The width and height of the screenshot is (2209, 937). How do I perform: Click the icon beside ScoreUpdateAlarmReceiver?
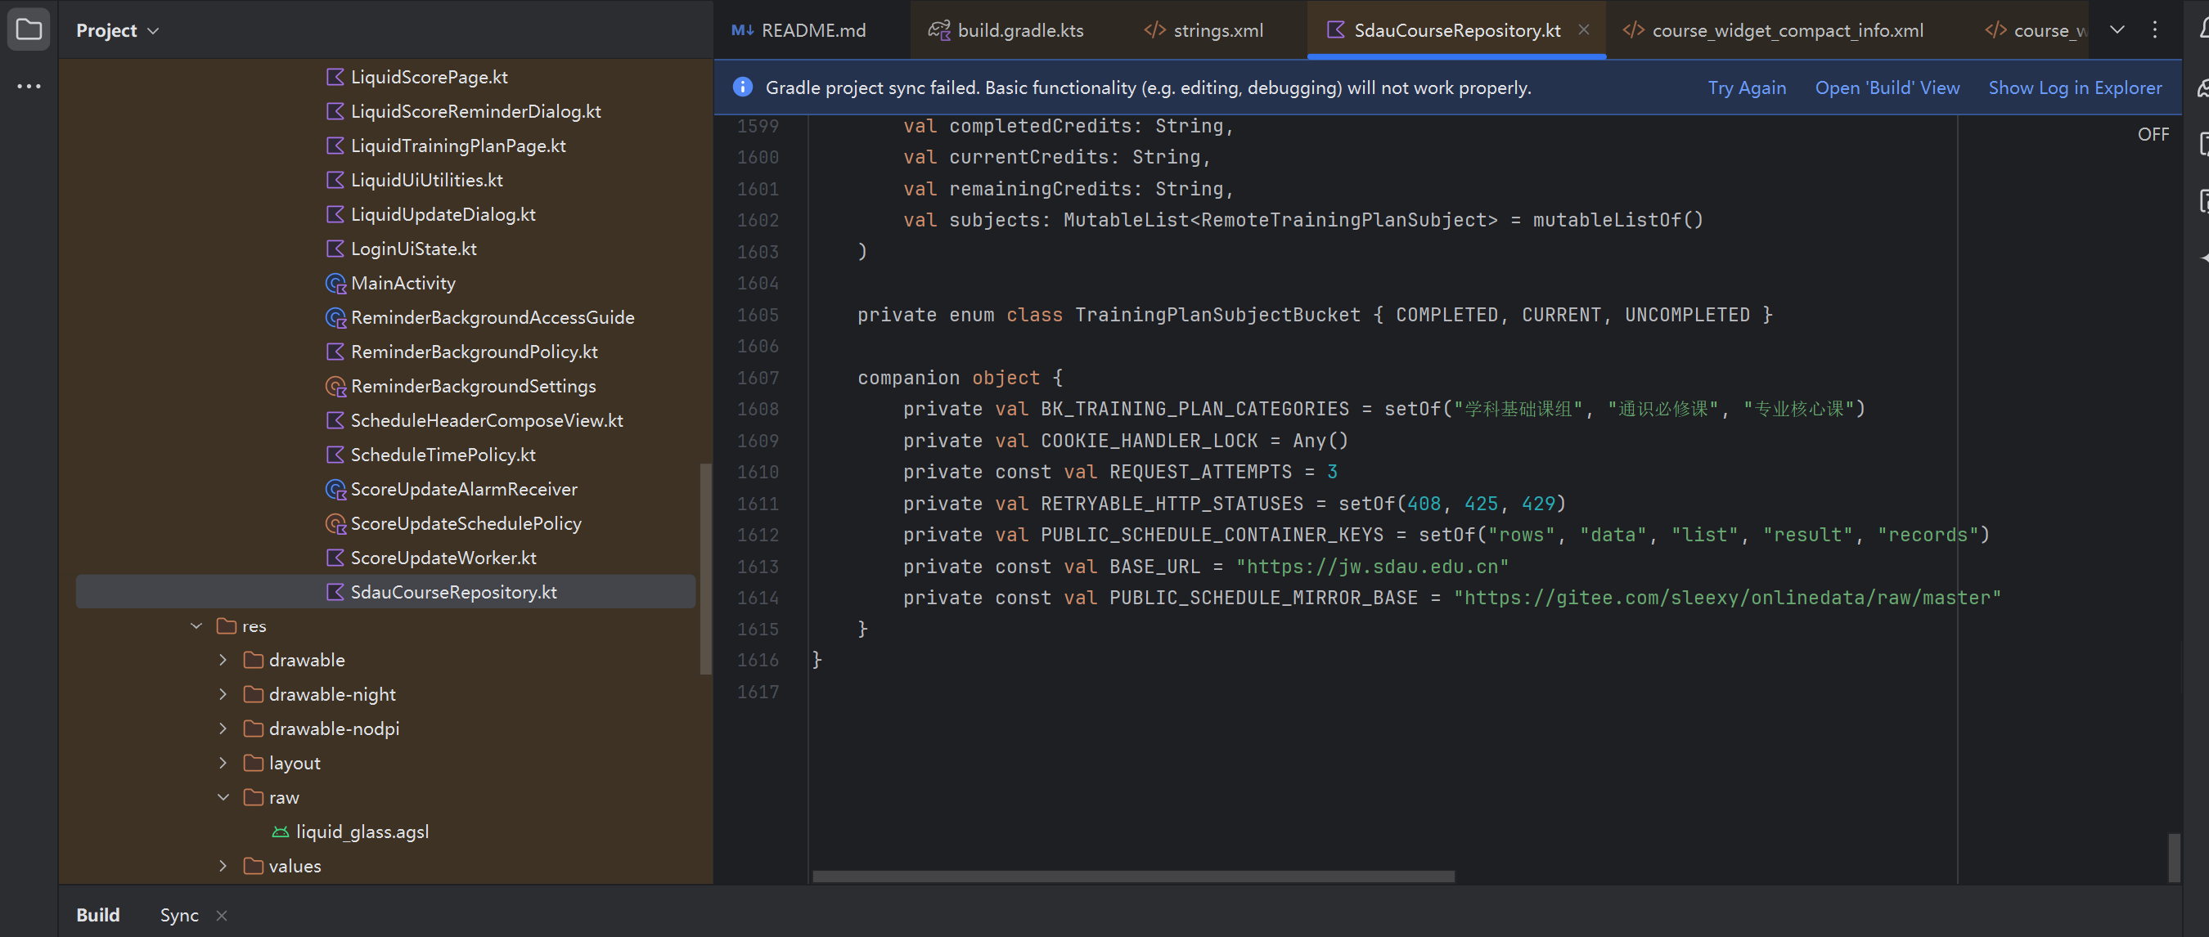coord(335,490)
